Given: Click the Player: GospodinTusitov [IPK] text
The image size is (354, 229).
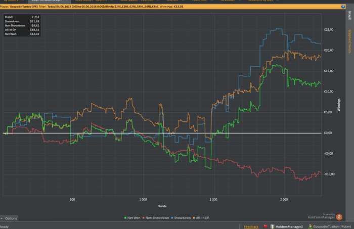Looking at the screenshot, I should pos(19,7).
